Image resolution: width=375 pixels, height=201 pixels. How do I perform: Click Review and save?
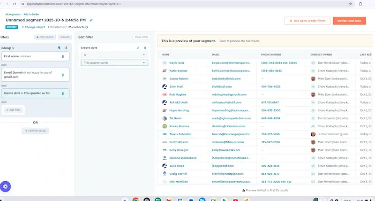click(349, 21)
